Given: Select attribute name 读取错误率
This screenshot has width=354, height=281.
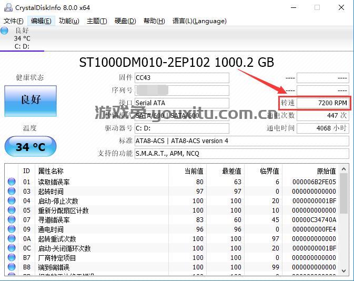Looking at the screenshot, I should [54, 182].
